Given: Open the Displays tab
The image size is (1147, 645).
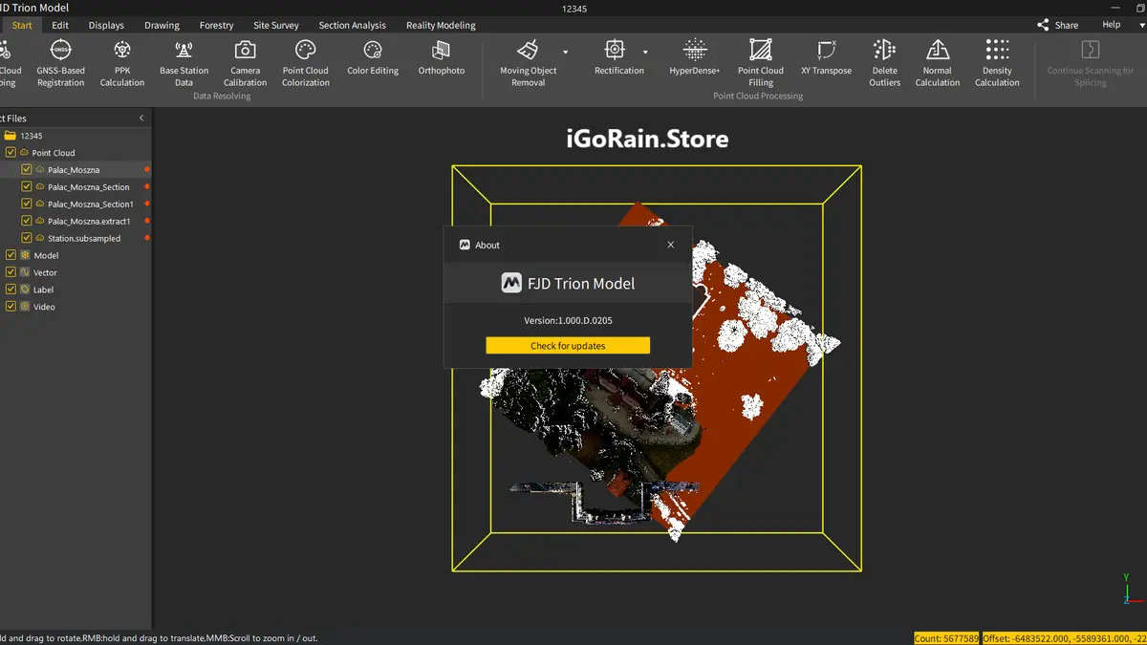Looking at the screenshot, I should (106, 26).
